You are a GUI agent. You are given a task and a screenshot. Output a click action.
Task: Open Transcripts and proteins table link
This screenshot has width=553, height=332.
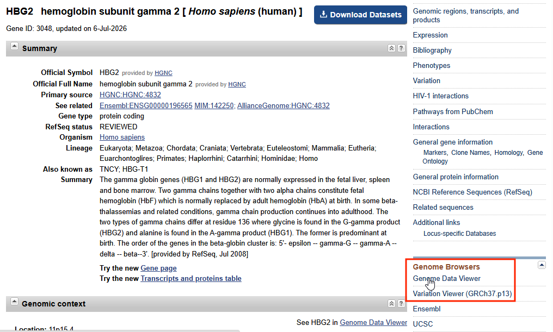pyautogui.click(x=191, y=279)
